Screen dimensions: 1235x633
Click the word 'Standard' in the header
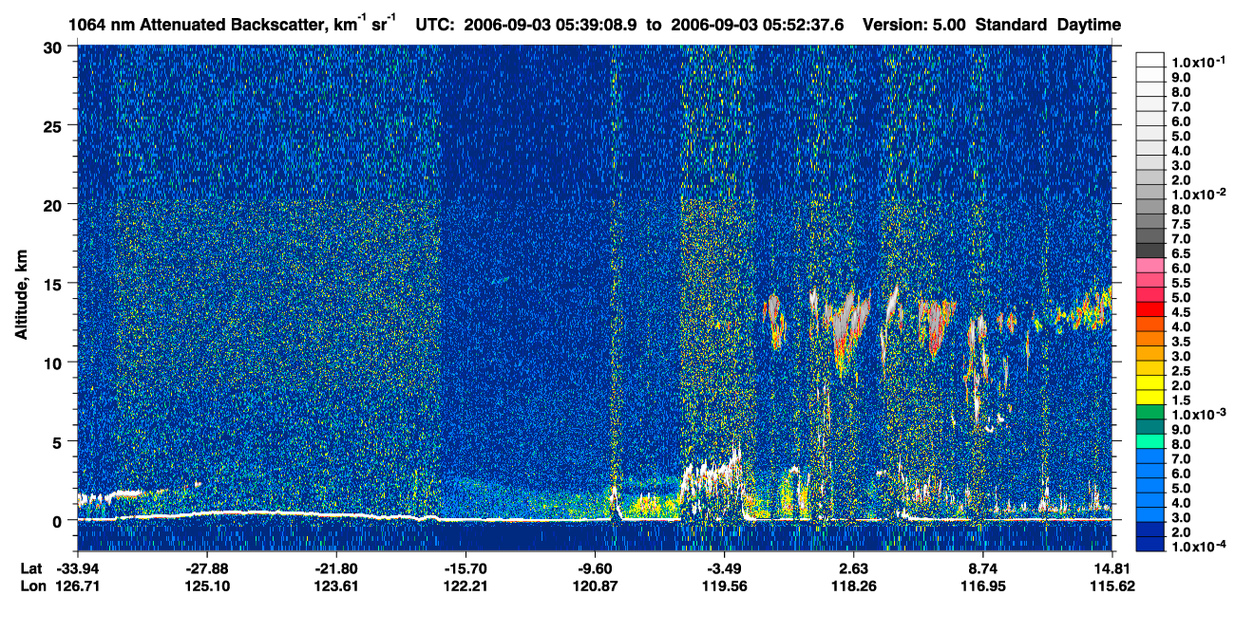(1009, 24)
